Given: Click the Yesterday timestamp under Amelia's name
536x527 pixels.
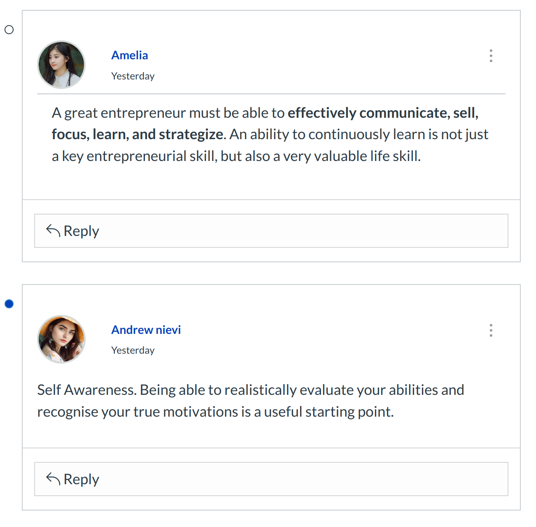Looking at the screenshot, I should [x=133, y=76].
